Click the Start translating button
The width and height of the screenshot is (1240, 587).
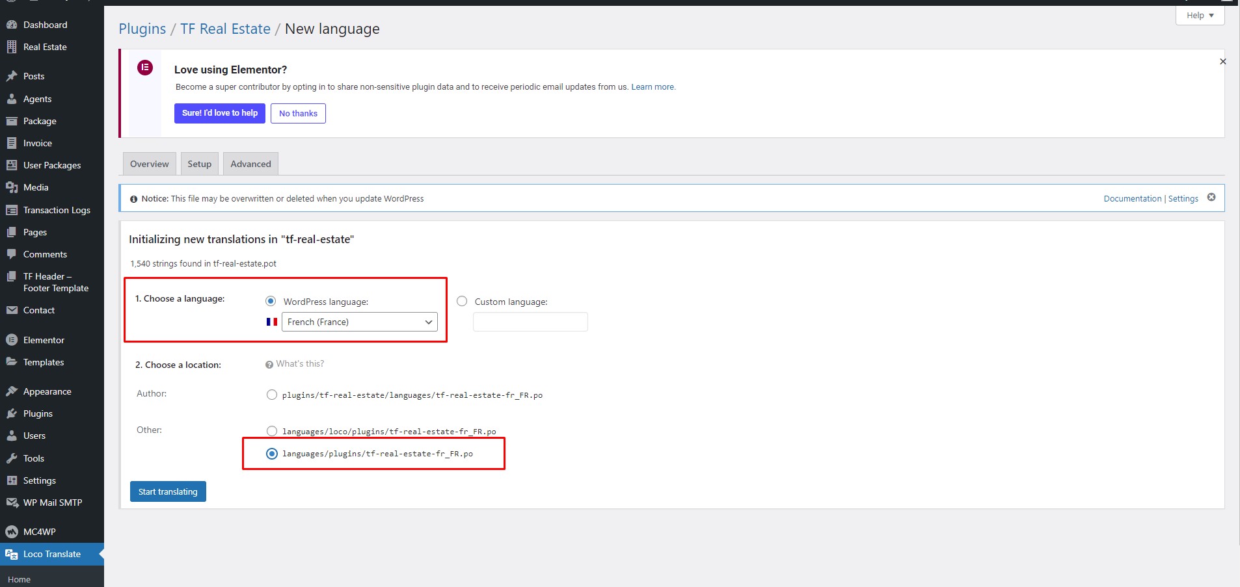168,491
